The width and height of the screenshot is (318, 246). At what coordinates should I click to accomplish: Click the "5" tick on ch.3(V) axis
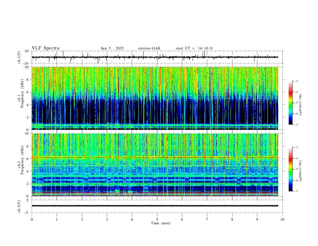pos(28,200)
